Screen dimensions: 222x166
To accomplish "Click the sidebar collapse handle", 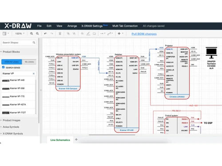I will click(41, 90).
